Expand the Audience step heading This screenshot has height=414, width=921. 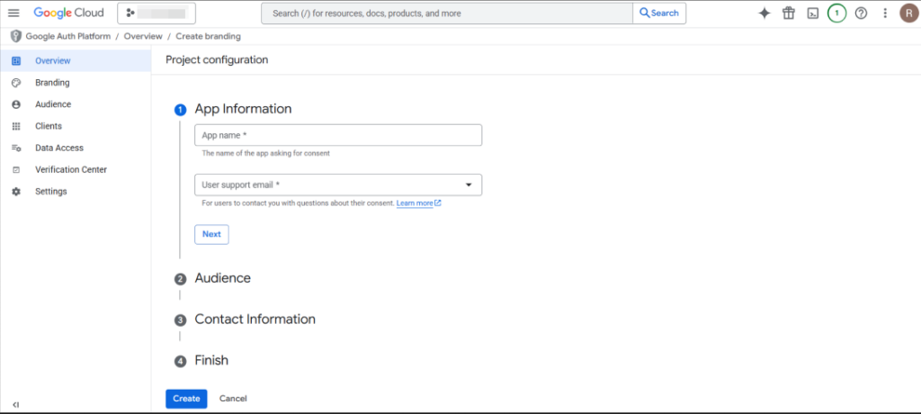click(x=223, y=278)
